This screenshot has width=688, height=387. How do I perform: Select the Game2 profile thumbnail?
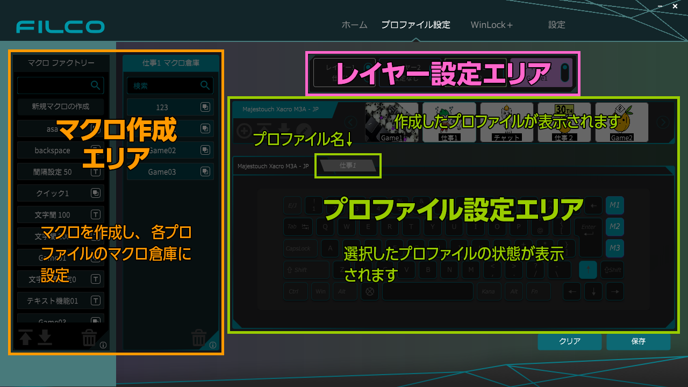click(x=621, y=122)
